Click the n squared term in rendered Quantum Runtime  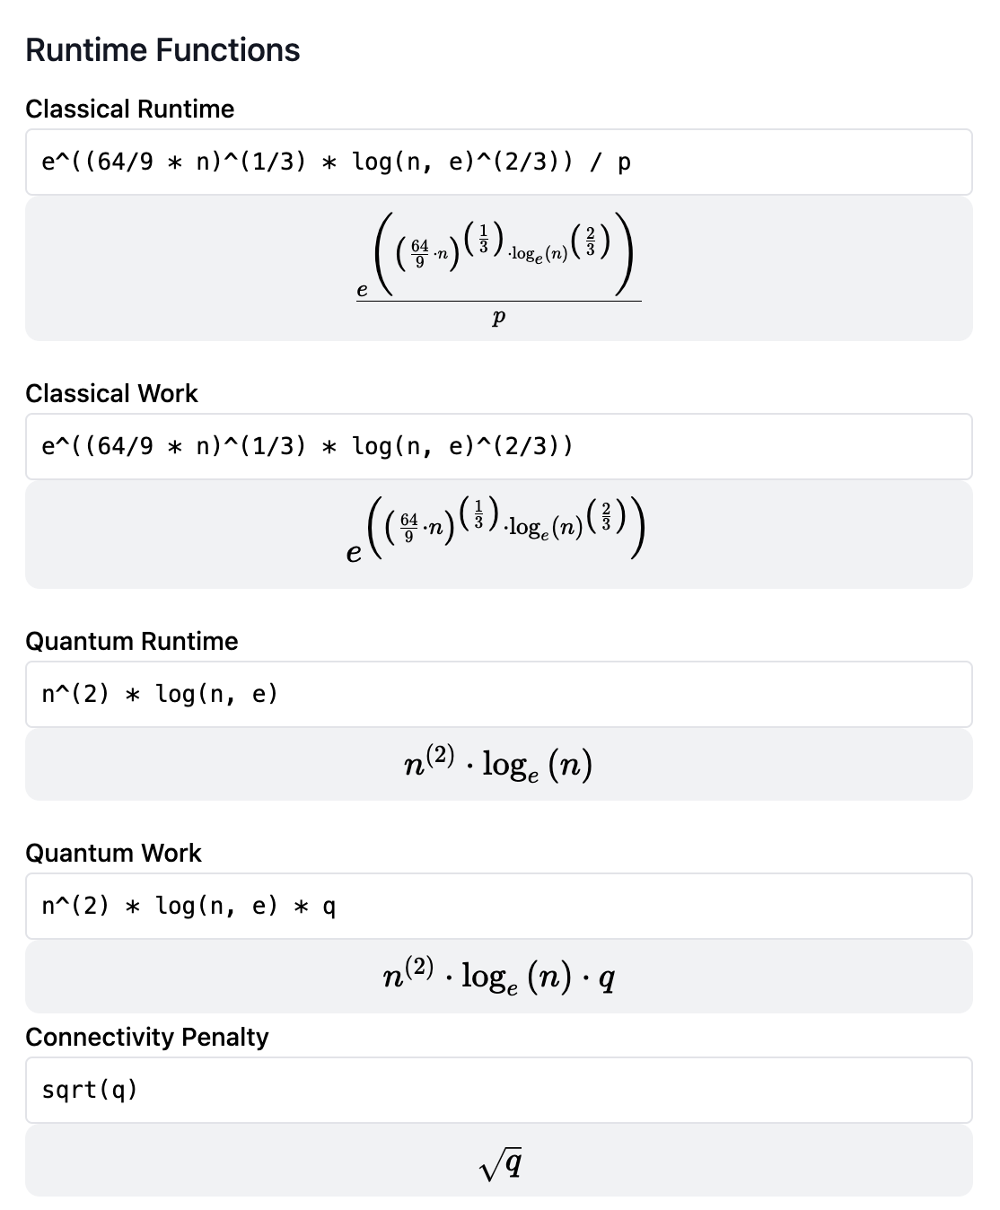point(427,763)
